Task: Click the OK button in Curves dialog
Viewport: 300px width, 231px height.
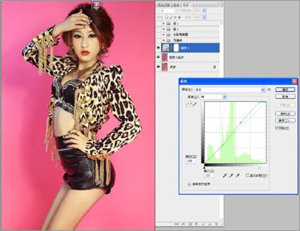Action: coord(285,90)
